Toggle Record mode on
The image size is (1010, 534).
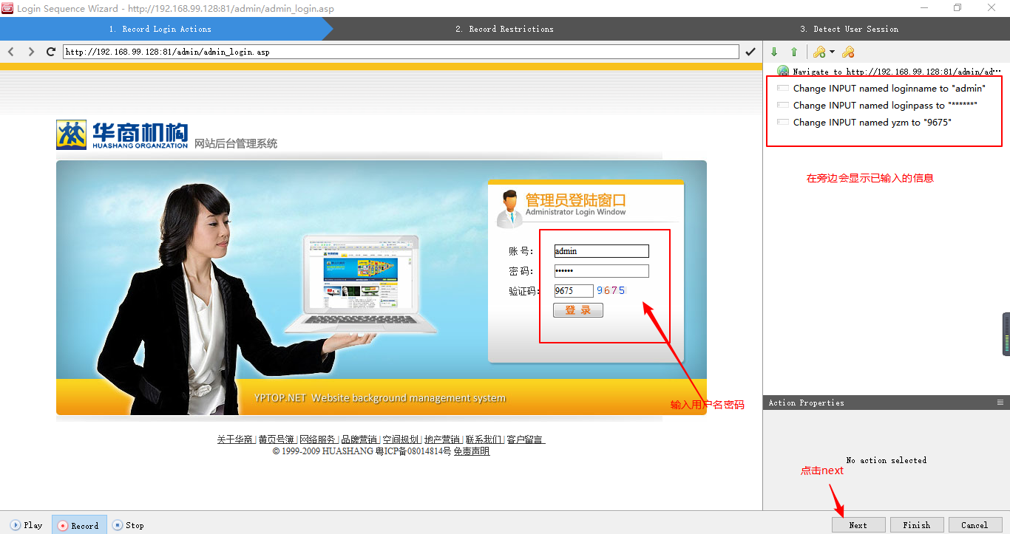79,525
